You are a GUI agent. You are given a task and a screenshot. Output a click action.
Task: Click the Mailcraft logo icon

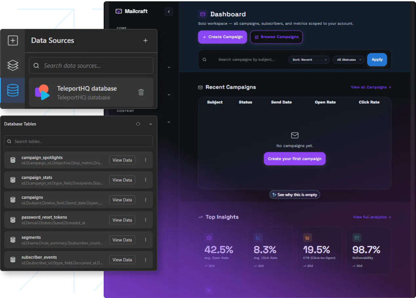[119, 11]
